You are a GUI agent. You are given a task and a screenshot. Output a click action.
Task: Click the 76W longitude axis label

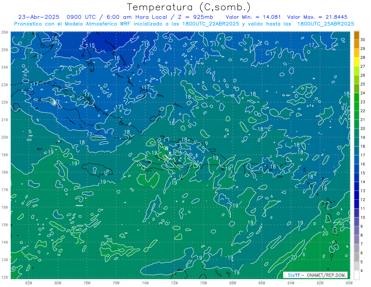click(x=116, y=283)
